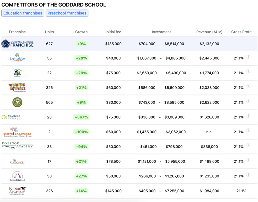Select the $8,514,000 investment value

point(174,44)
